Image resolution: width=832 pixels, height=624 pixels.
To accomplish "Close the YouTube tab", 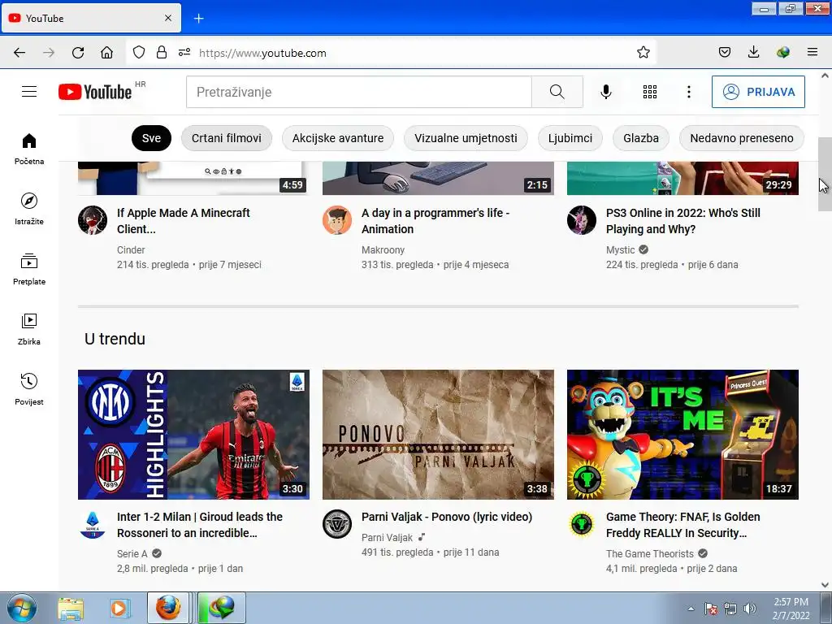I will click(168, 18).
